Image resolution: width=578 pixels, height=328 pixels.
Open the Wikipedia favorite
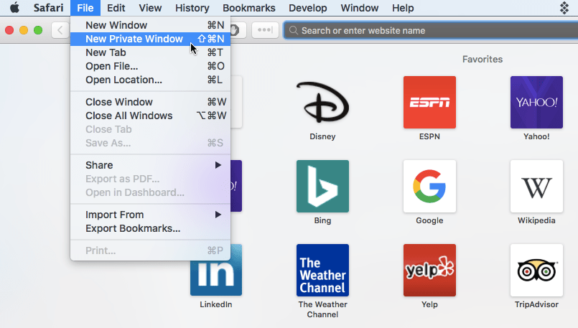pyautogui.click(x=536, y=186)
